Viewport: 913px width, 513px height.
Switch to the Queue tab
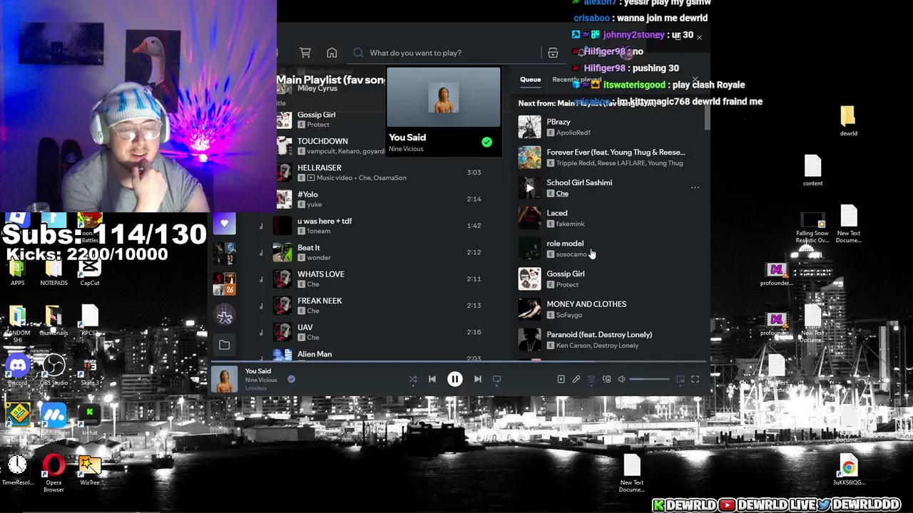click(530, 80)
